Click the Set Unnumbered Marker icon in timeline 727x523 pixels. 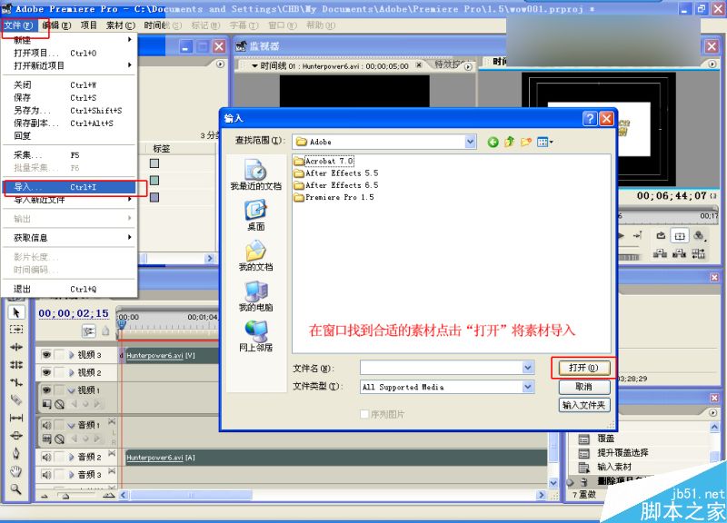click(105, 331)
